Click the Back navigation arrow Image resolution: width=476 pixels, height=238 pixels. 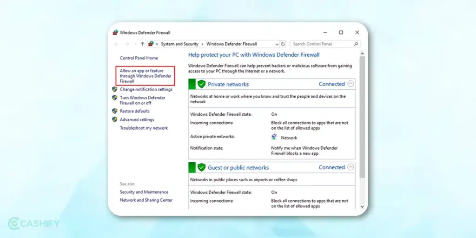[117, 44]
